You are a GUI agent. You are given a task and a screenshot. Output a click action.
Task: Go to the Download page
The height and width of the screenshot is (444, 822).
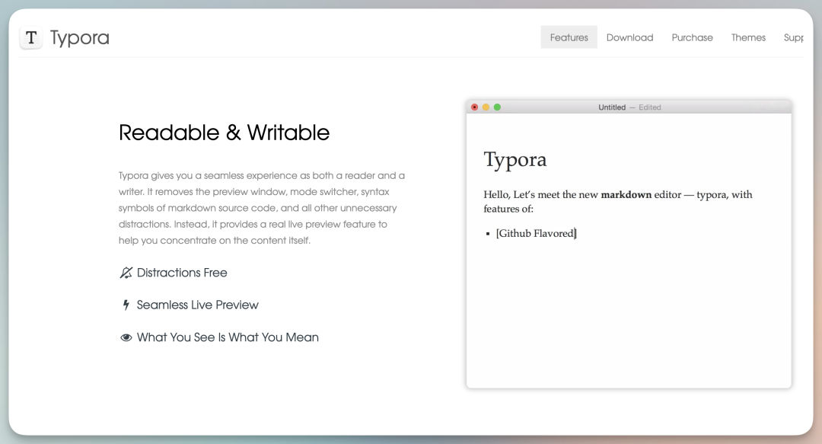point(629,37)
